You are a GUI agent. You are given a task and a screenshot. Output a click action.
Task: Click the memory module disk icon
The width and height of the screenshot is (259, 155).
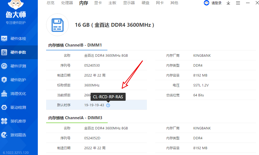click(57, 25)
